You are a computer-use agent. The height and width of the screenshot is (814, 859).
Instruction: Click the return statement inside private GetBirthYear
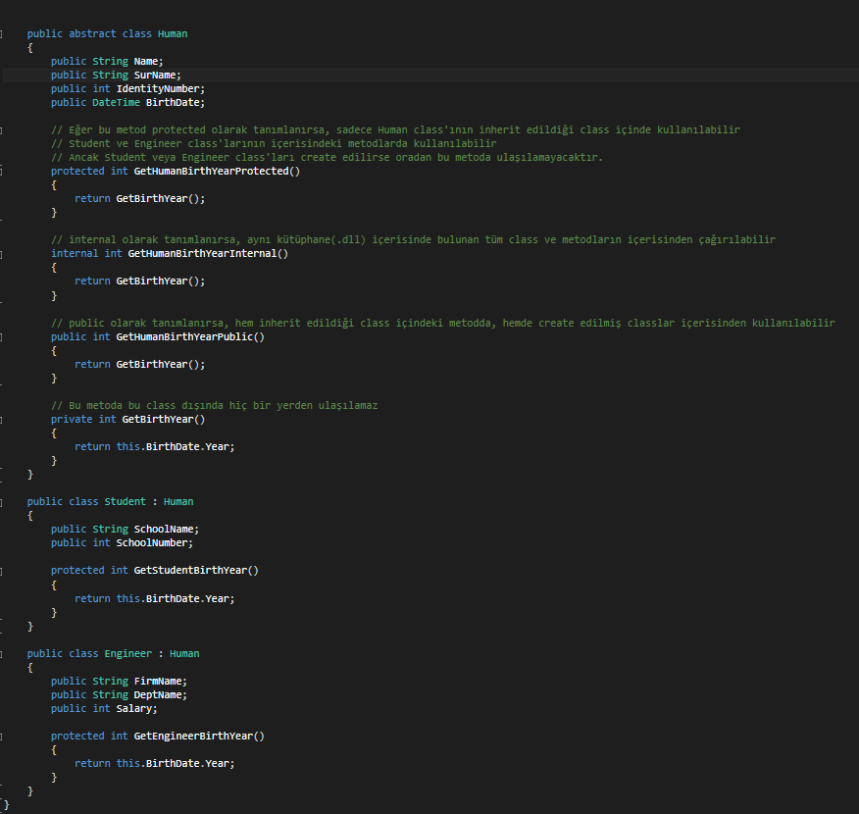[x=155, y=447]
